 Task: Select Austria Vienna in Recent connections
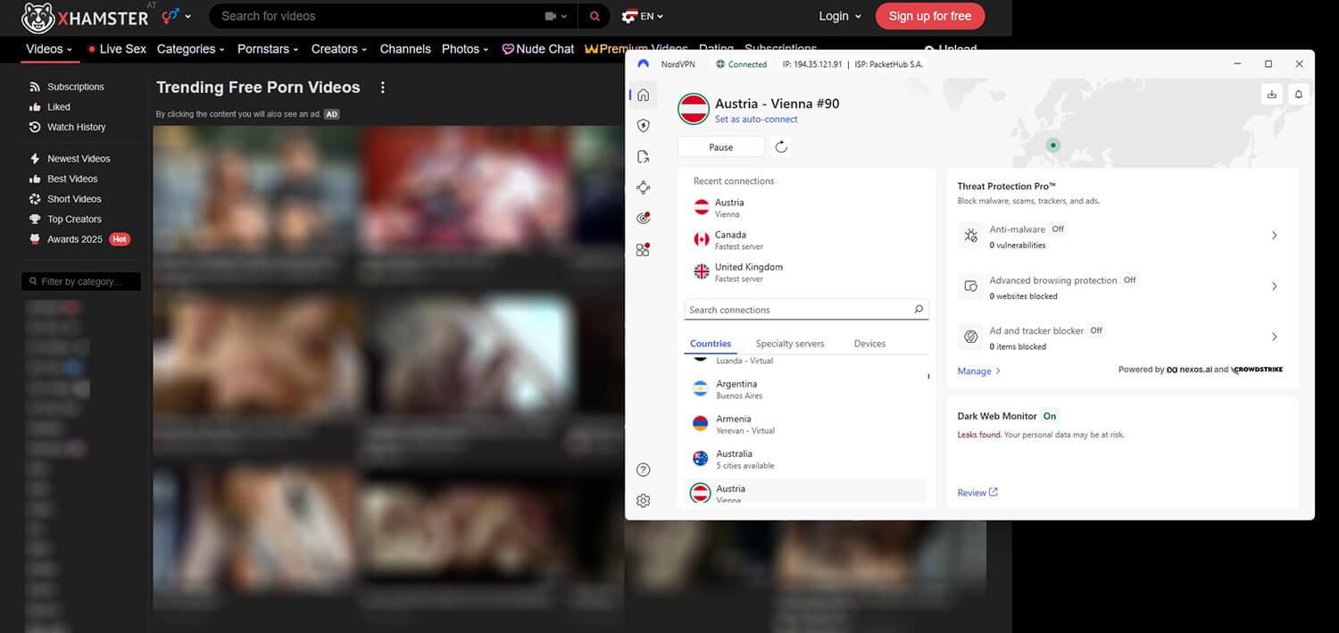coord(807,208)
